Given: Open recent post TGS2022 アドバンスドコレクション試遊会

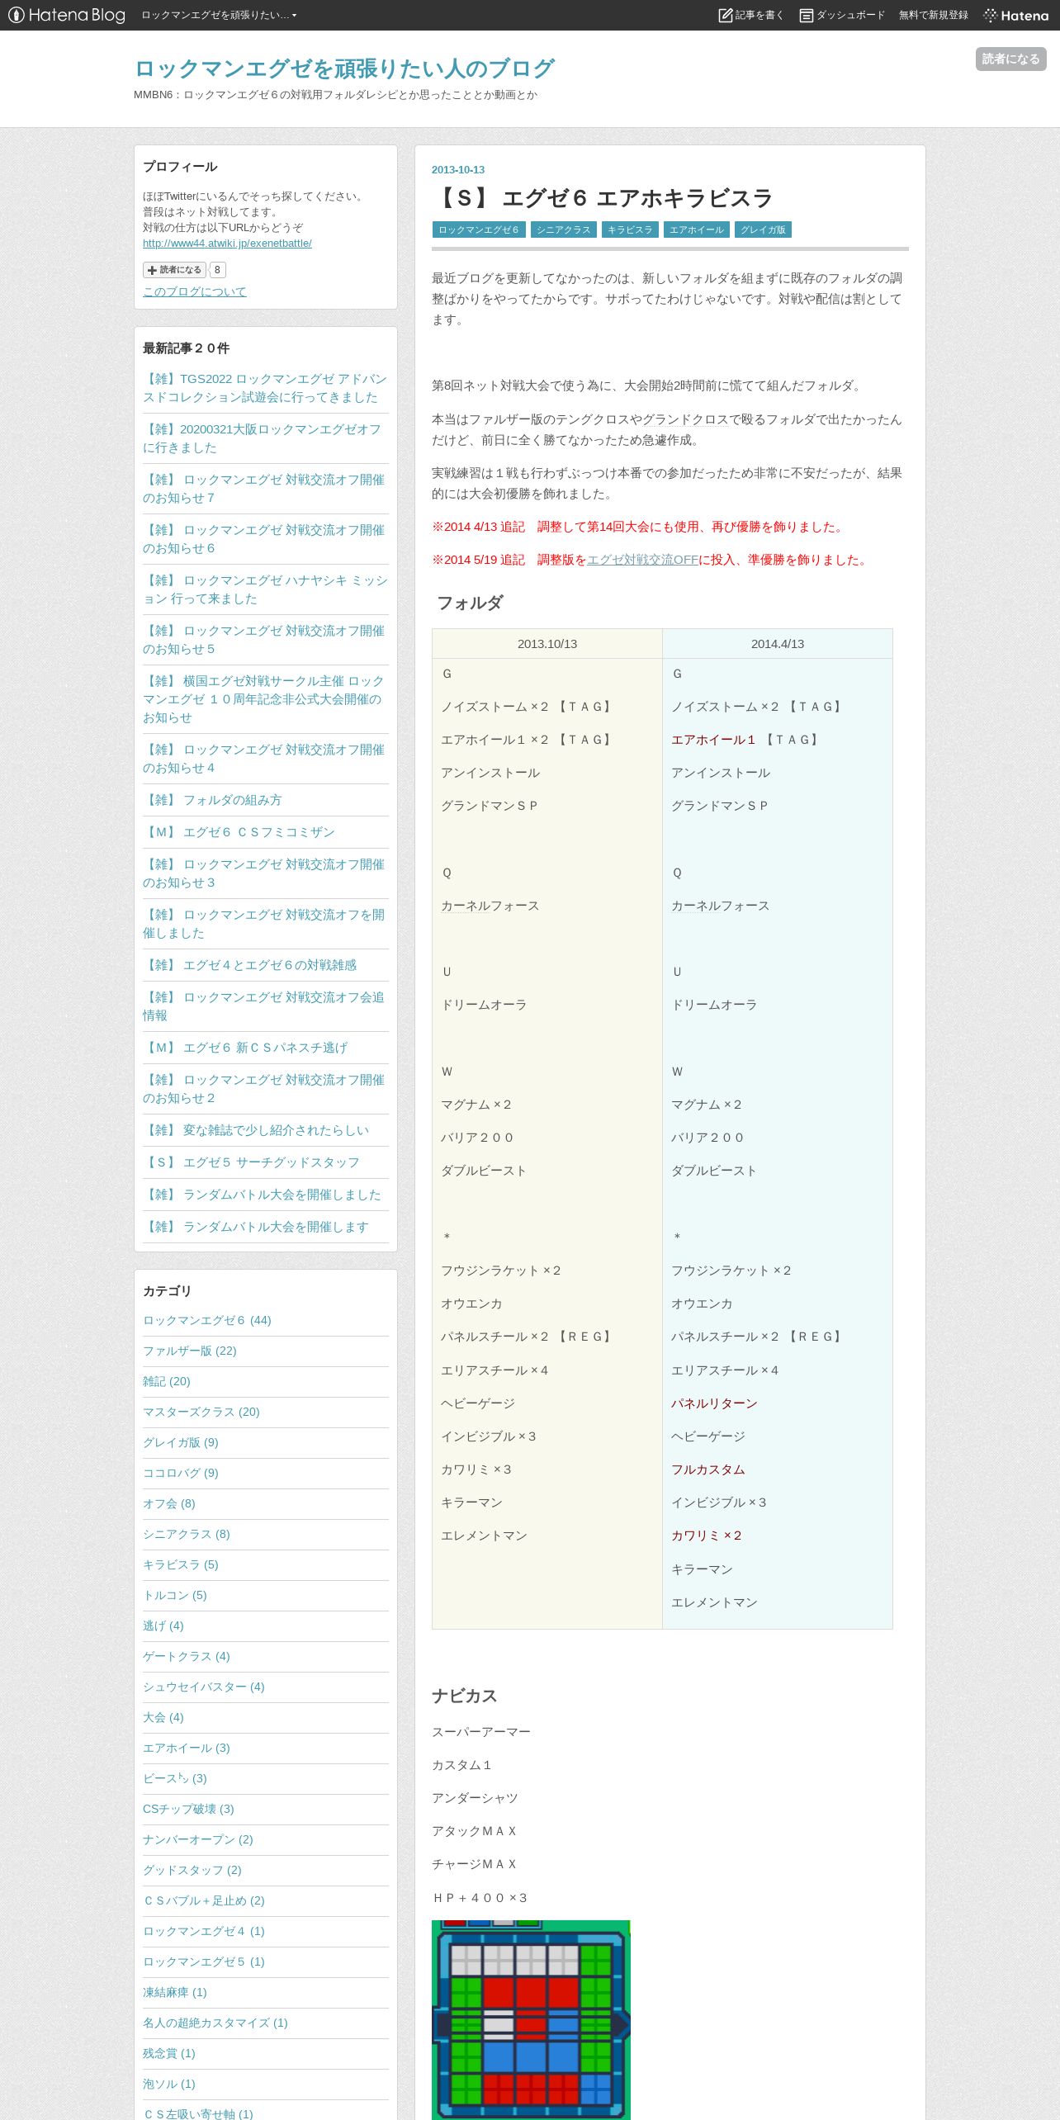Looking at the screenshot, I should tap(264, 388).
